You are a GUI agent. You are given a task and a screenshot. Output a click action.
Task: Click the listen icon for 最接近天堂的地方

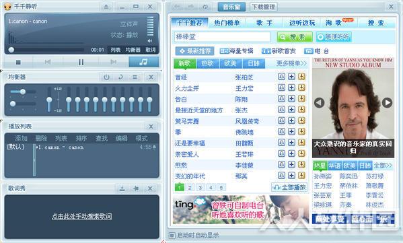tap(281, 110)
